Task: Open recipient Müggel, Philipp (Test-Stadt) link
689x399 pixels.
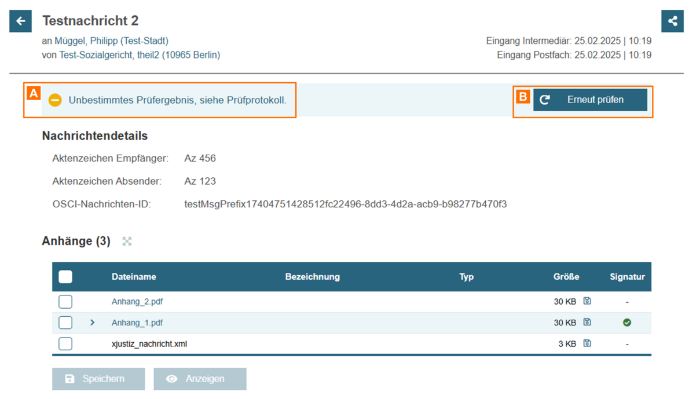Action: click(x=111, y=41)
